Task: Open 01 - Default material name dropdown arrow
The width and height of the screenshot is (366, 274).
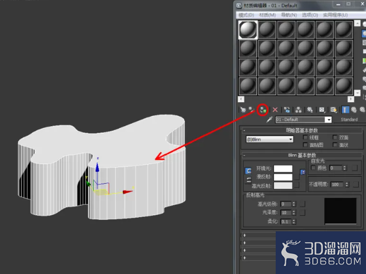Action: tap(329, 120)
